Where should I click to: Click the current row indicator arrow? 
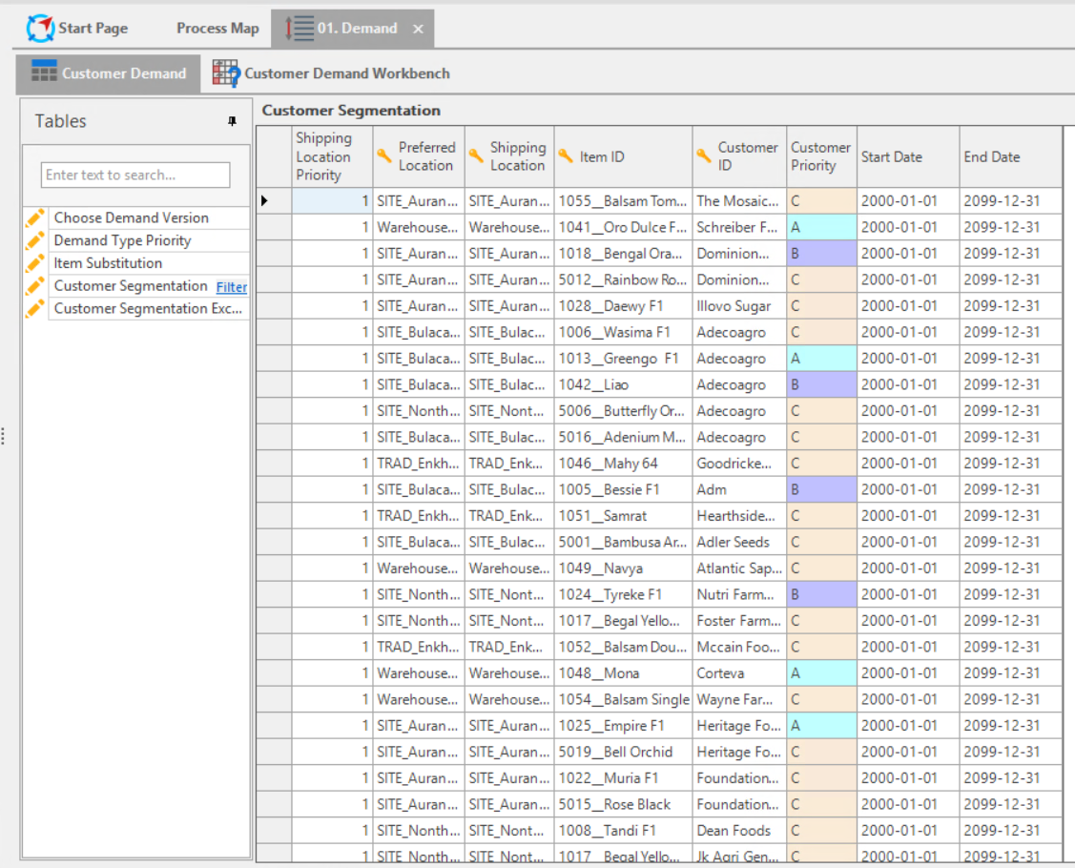point(264,201)
